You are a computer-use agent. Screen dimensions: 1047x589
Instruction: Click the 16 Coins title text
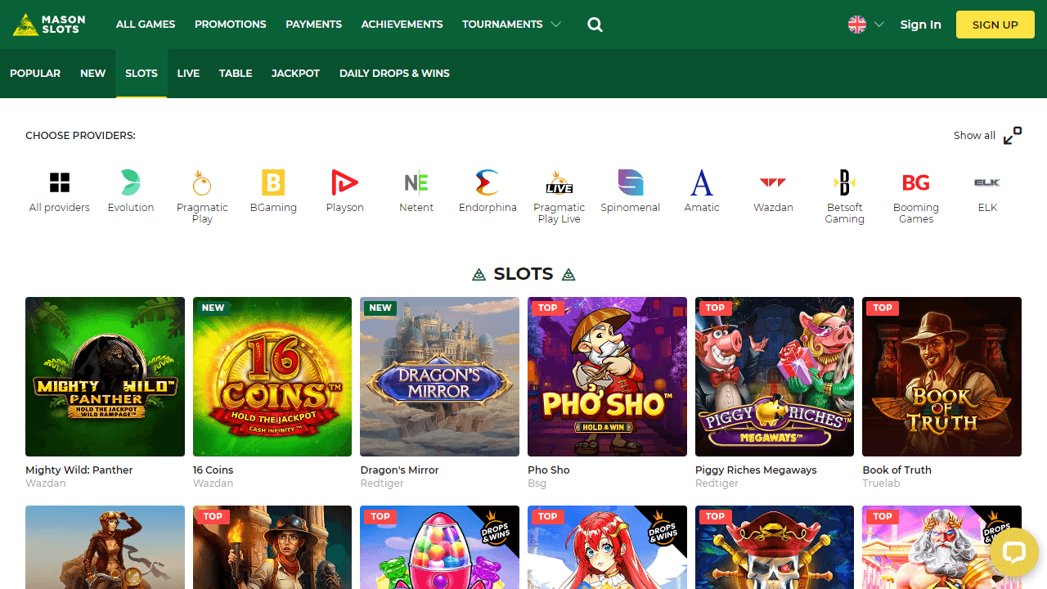pyautogui.click(x=213, y=470)
